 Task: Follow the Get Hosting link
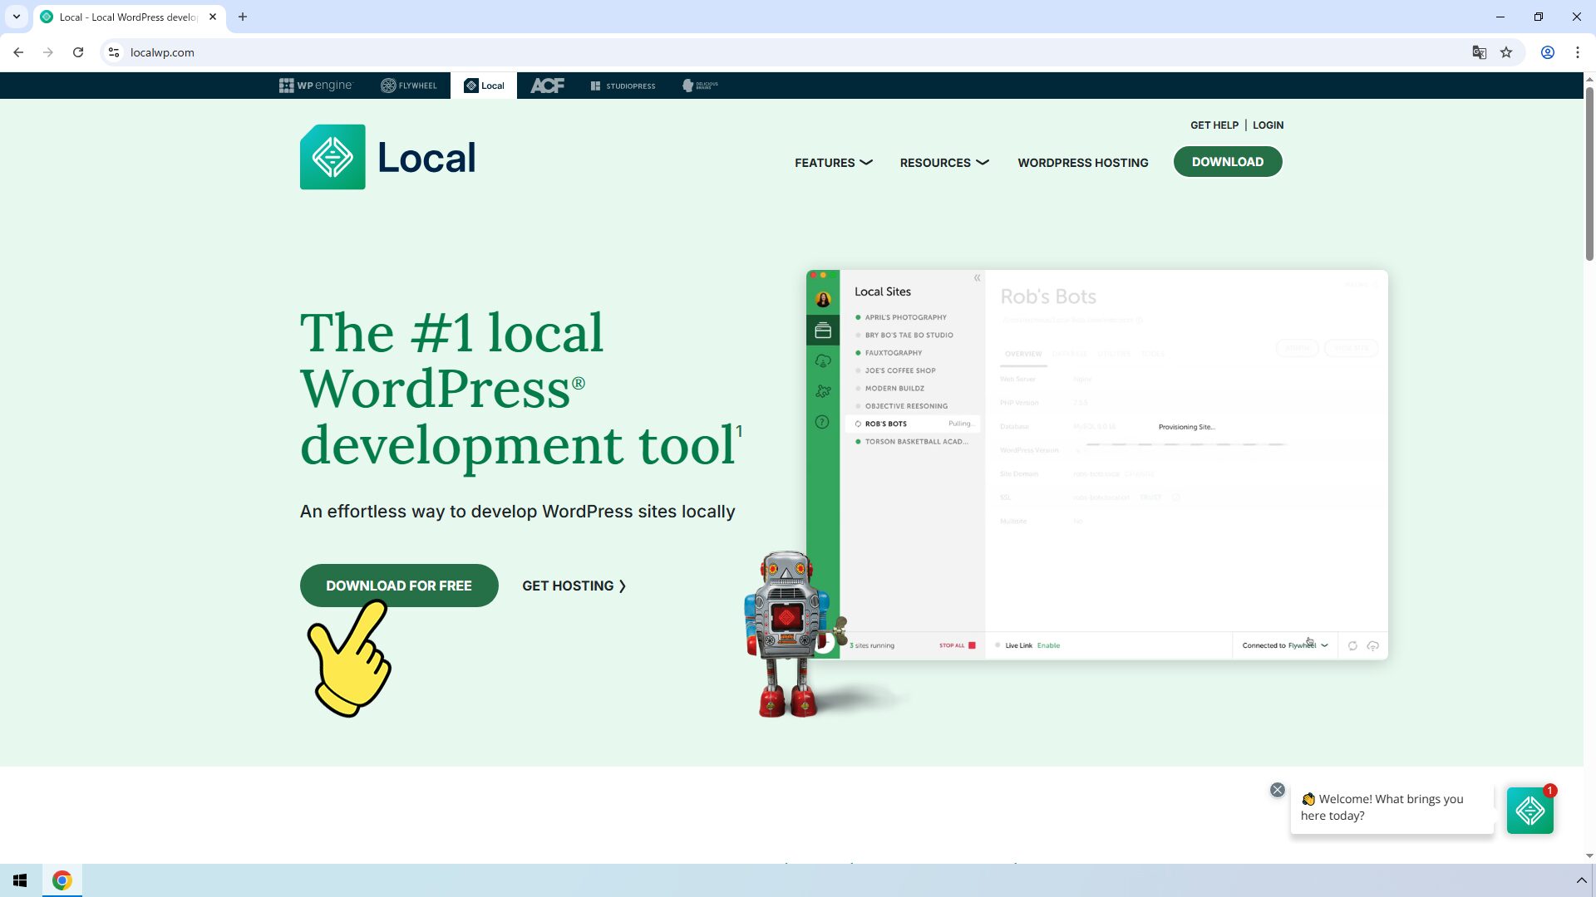(x=574, y=586)
